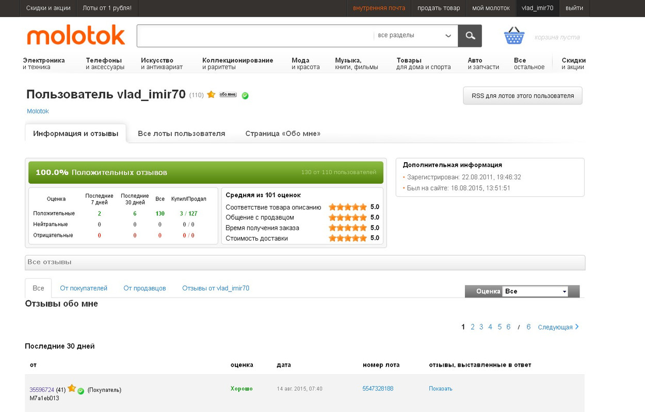645x412 pixels.
Task: Click review comment 'M7a1eb013'
Action: [44, 398]
